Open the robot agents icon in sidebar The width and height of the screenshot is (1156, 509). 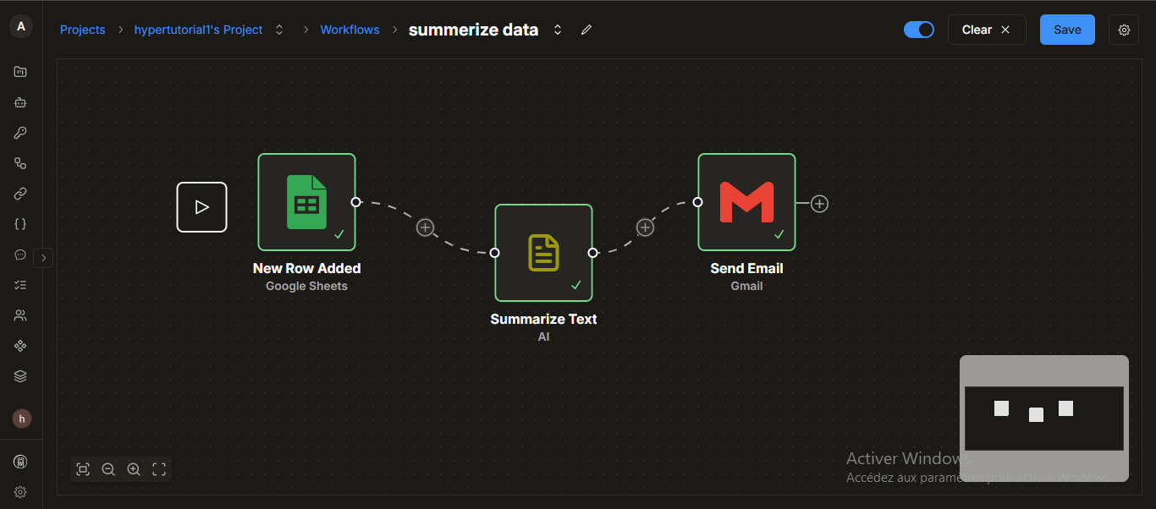pos(20,102)
